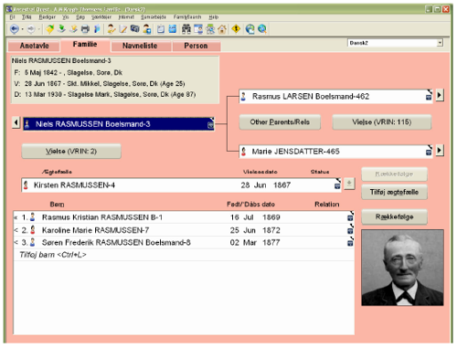
Task: Switch to the Person tab
Action: click(196, 46)
